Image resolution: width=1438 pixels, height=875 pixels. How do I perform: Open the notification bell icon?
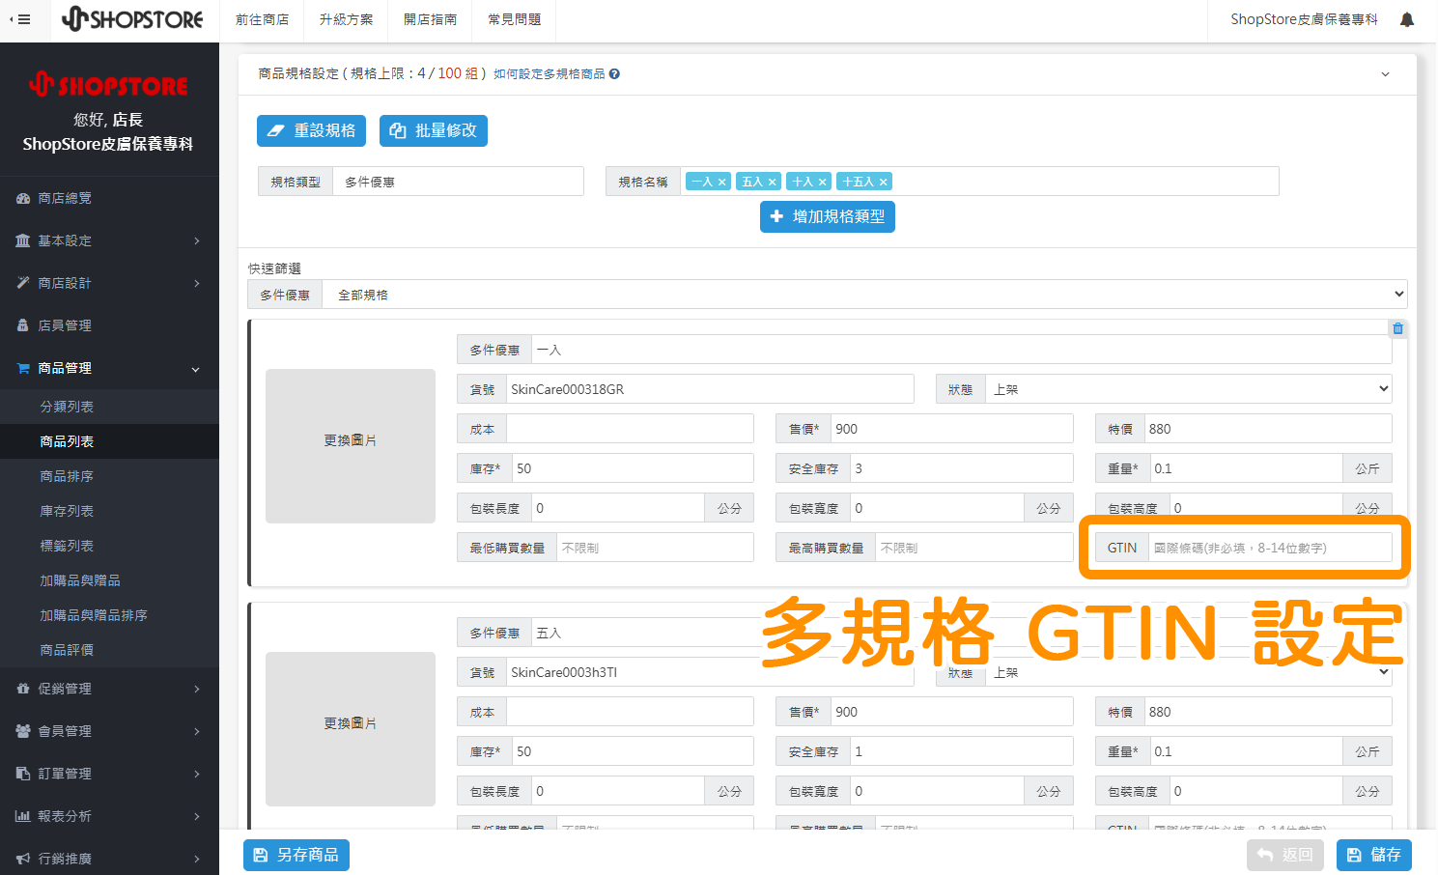[x=1407, y=19]
